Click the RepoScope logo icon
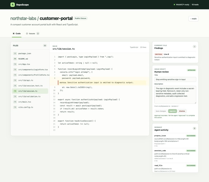Image resolution: width=209 pixels, height=182 pixels. (13, 5)
